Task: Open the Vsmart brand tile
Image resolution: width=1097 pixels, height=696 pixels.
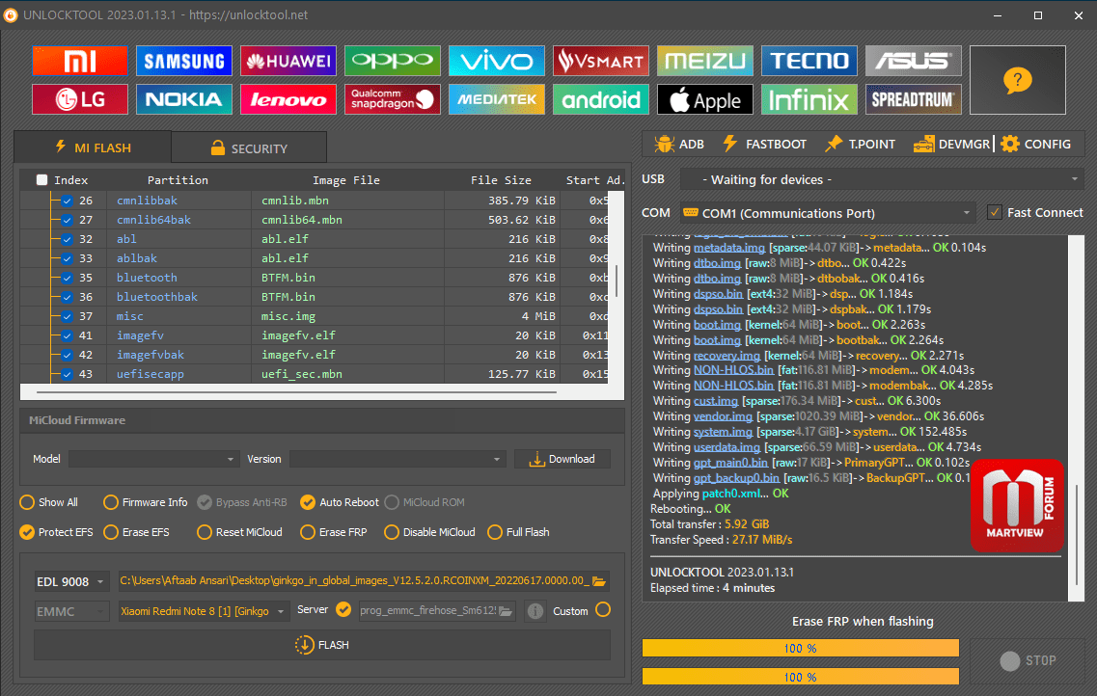Action: tap(601, 61)
